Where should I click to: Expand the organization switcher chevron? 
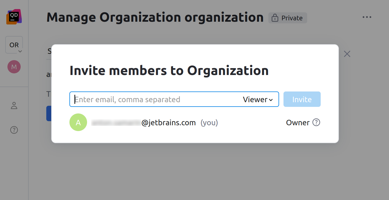(20, 51)
